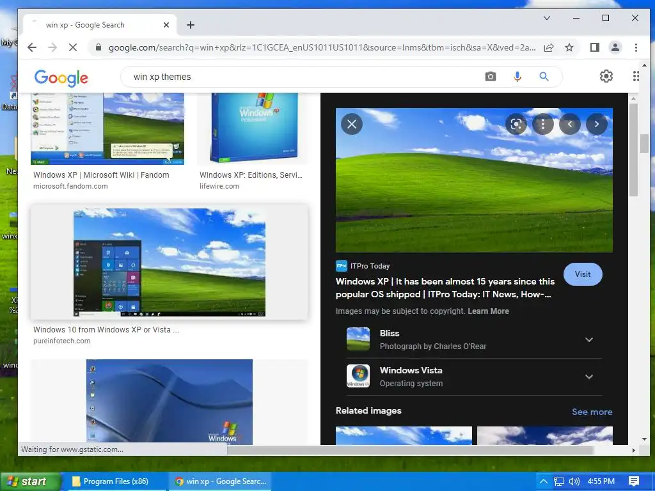This screenshot has width=655, height=491.
Task: Open the Windows XP article title
Action: [445, 288]
